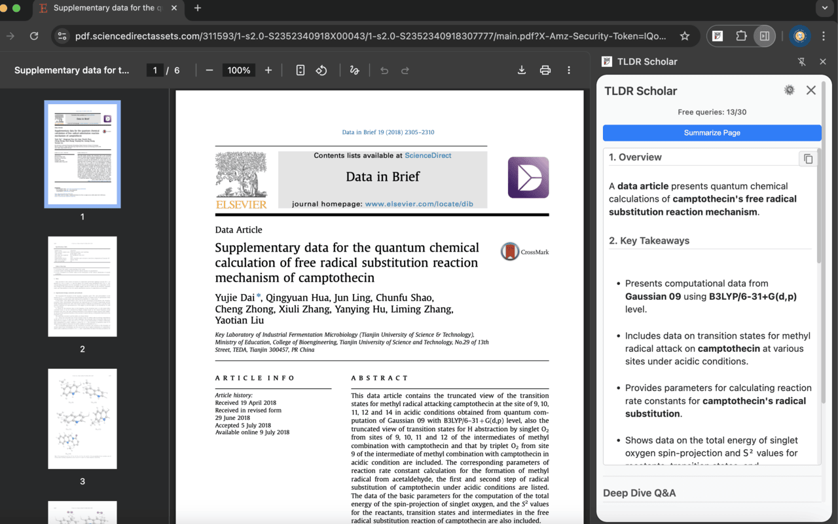Viewport: 838px width, 524px height.
Task: Open the PDF draw annotation tool
Action: pyautogui.click(x=354, y=70)
